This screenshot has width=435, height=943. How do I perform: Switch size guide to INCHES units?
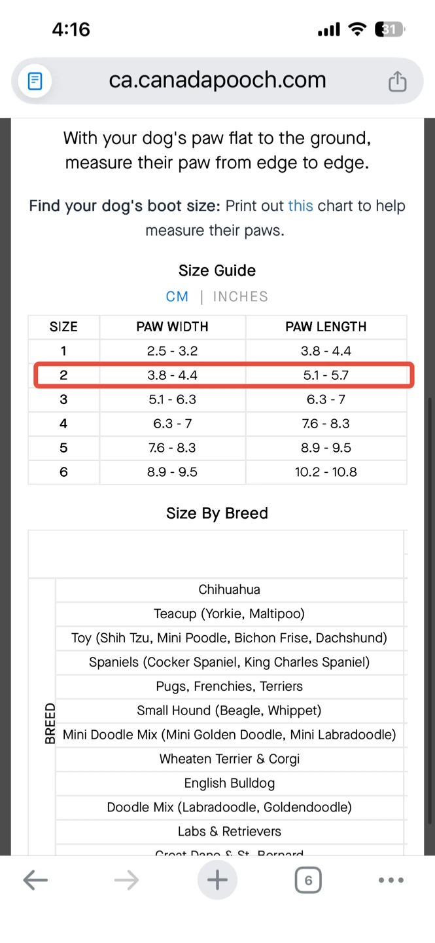(241, 297)
